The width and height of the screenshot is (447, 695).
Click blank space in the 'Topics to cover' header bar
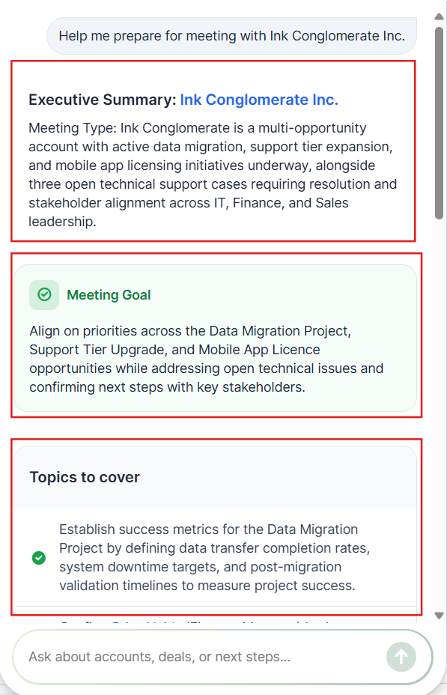pos(279,477)
